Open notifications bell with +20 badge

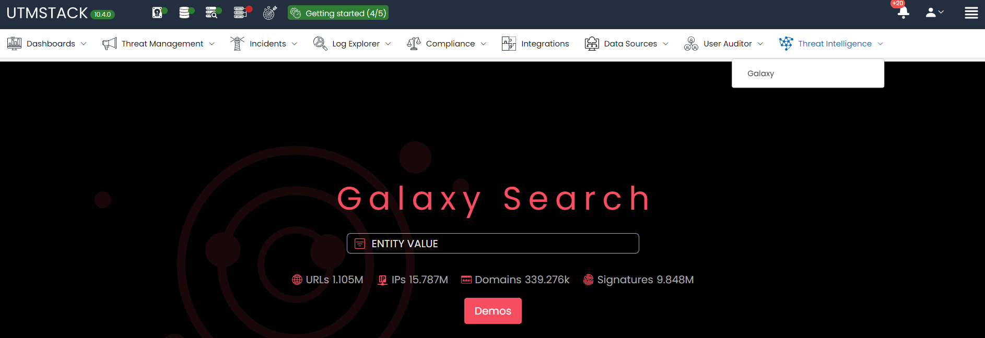coord(903,13)
